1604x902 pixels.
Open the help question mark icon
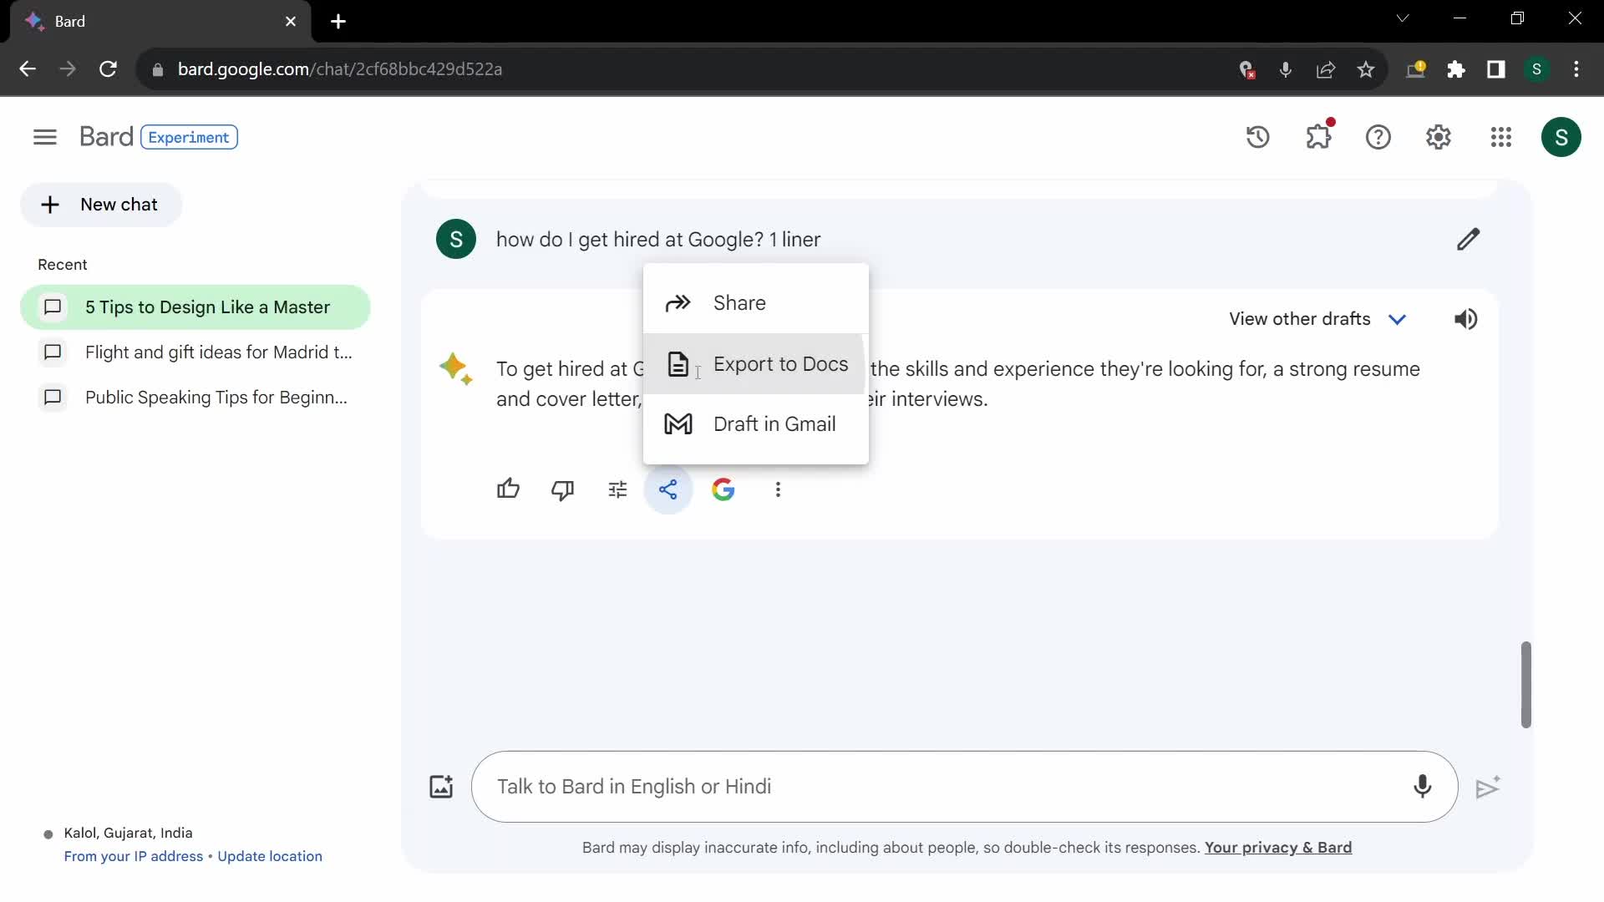point(1378,137)
